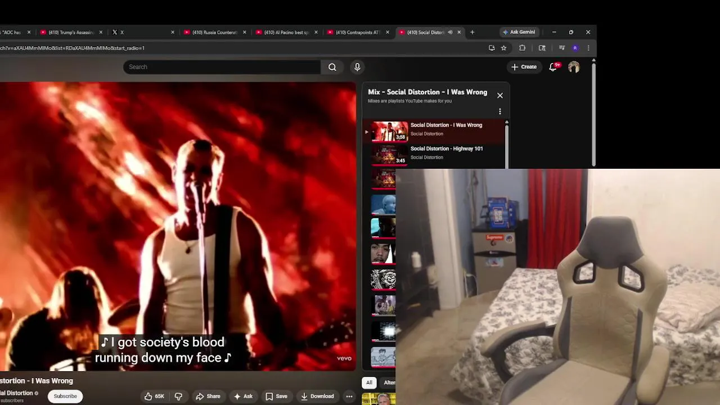Select Social Distortion - I Was Wrong playlist item

434,132
